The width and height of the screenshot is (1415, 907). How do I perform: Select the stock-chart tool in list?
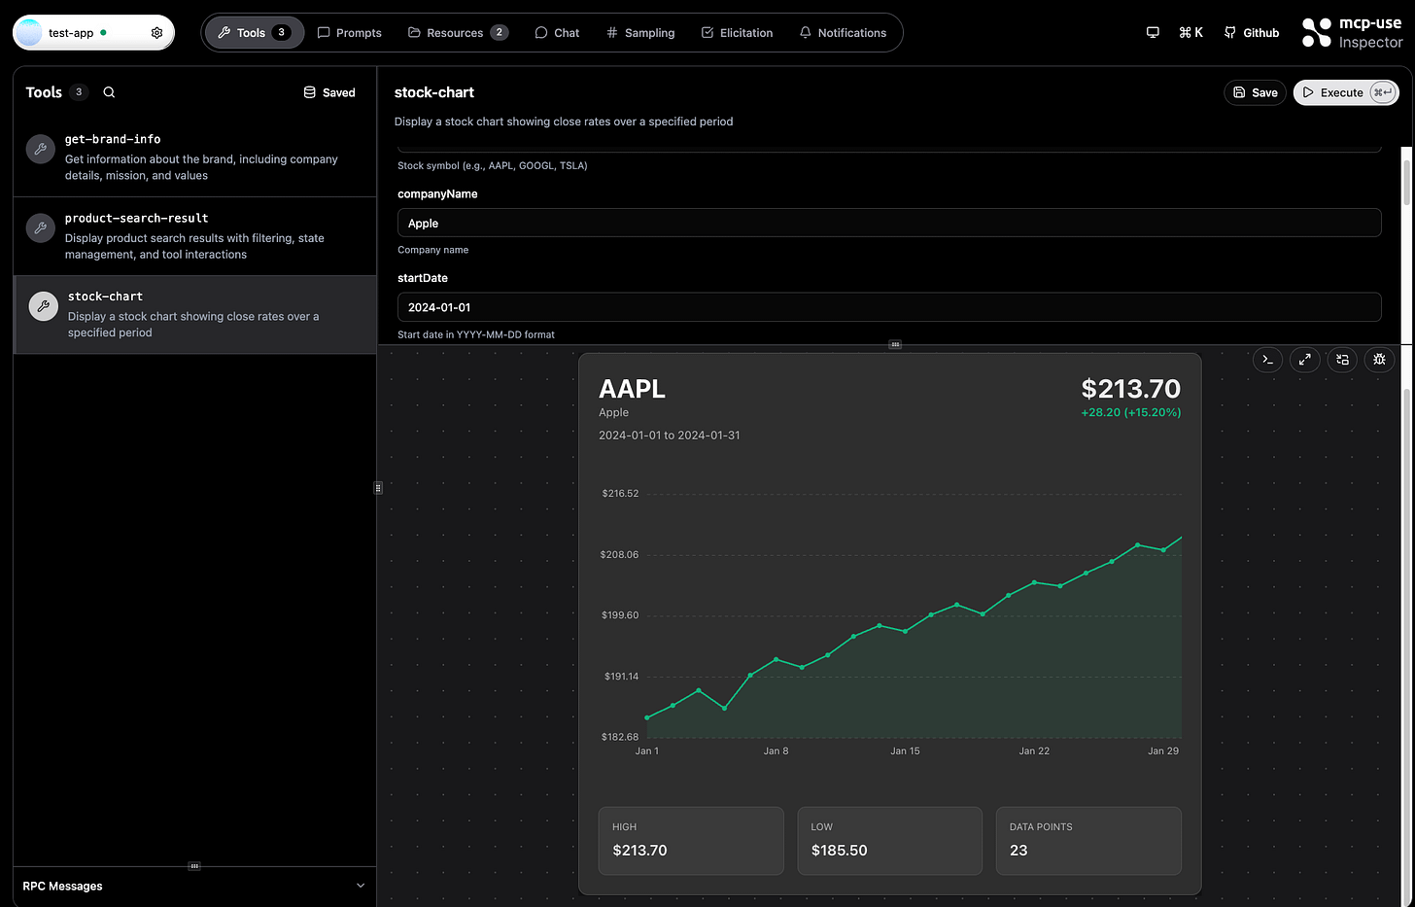(x=194, y=315)
